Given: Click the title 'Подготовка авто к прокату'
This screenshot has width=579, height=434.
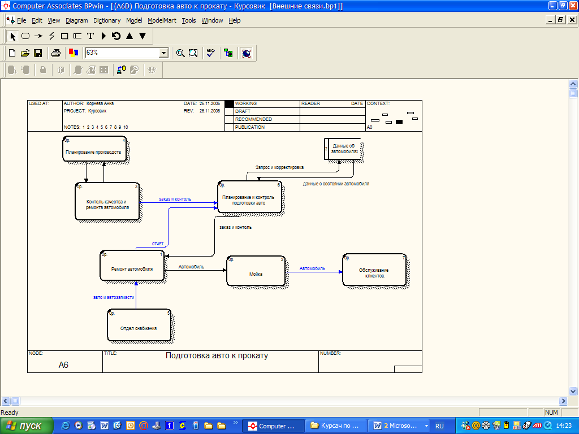Looking at the screenshot, I should 217,355.
